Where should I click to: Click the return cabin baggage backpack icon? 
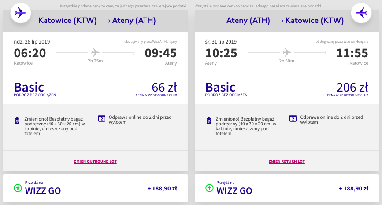(208, 120)
